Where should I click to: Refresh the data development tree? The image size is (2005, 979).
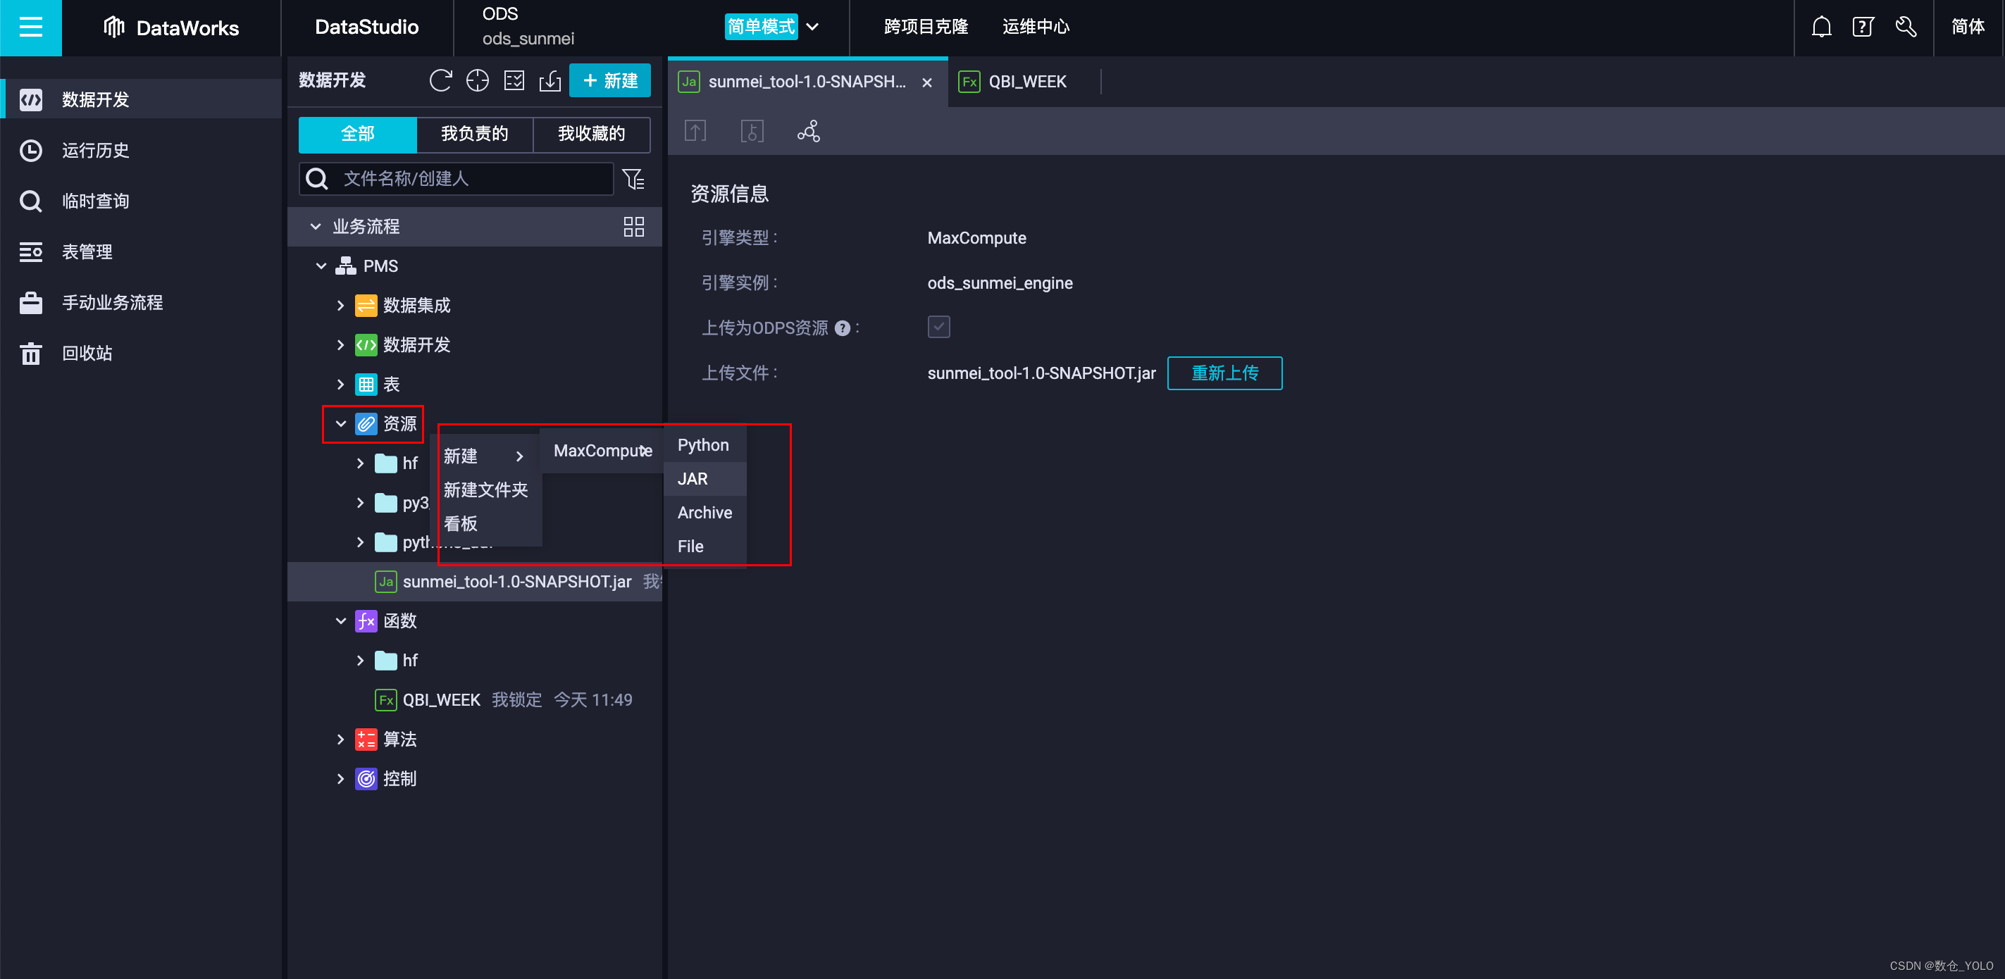click(x=440, y=80)
